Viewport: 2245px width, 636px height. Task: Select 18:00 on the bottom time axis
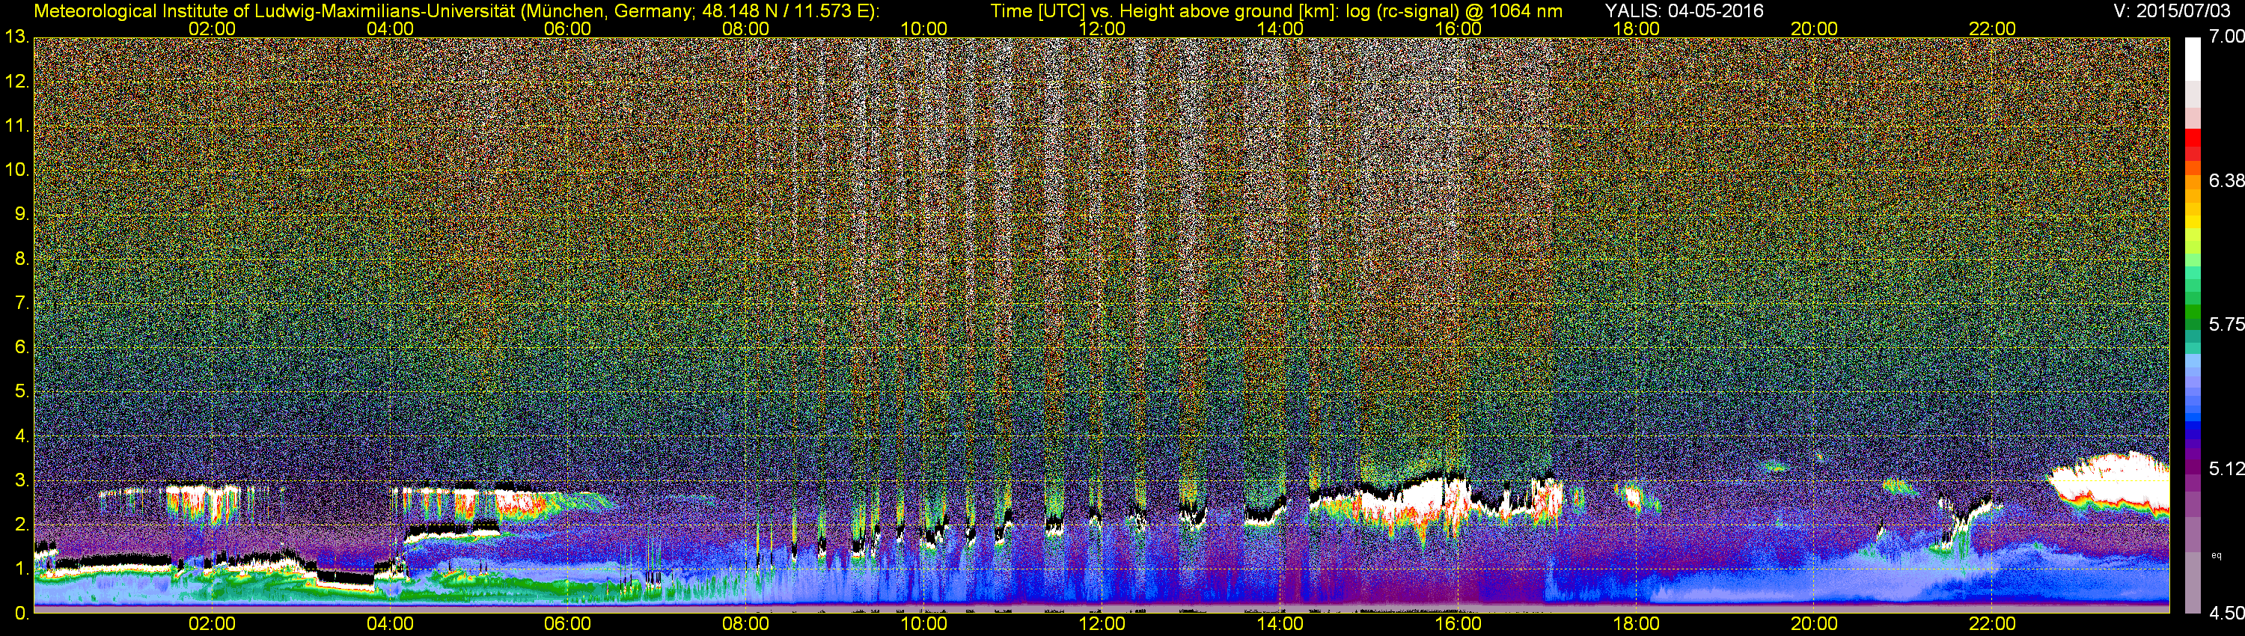1636,624
